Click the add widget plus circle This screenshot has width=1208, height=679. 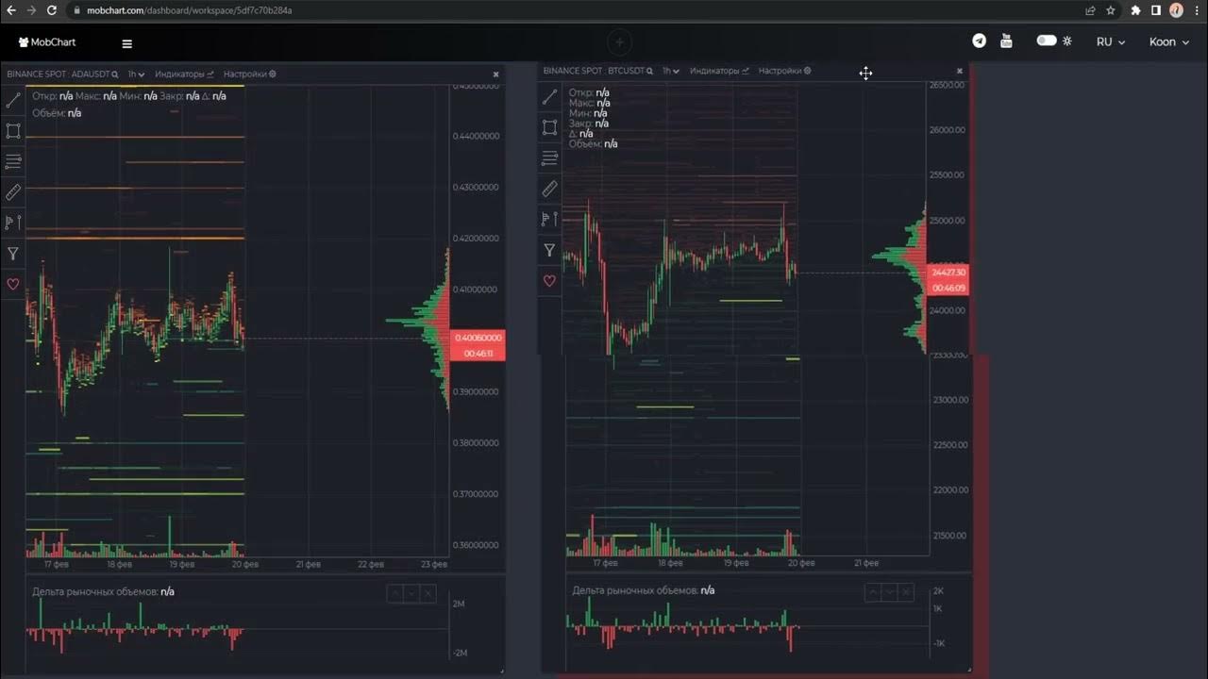coord(619,41)
